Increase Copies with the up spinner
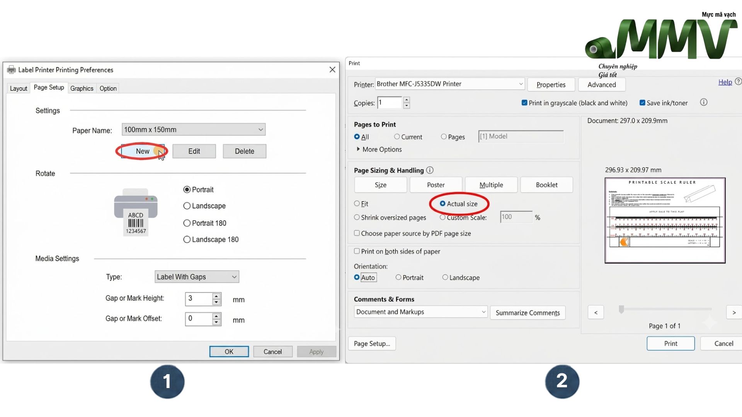 tap(406, 100)
